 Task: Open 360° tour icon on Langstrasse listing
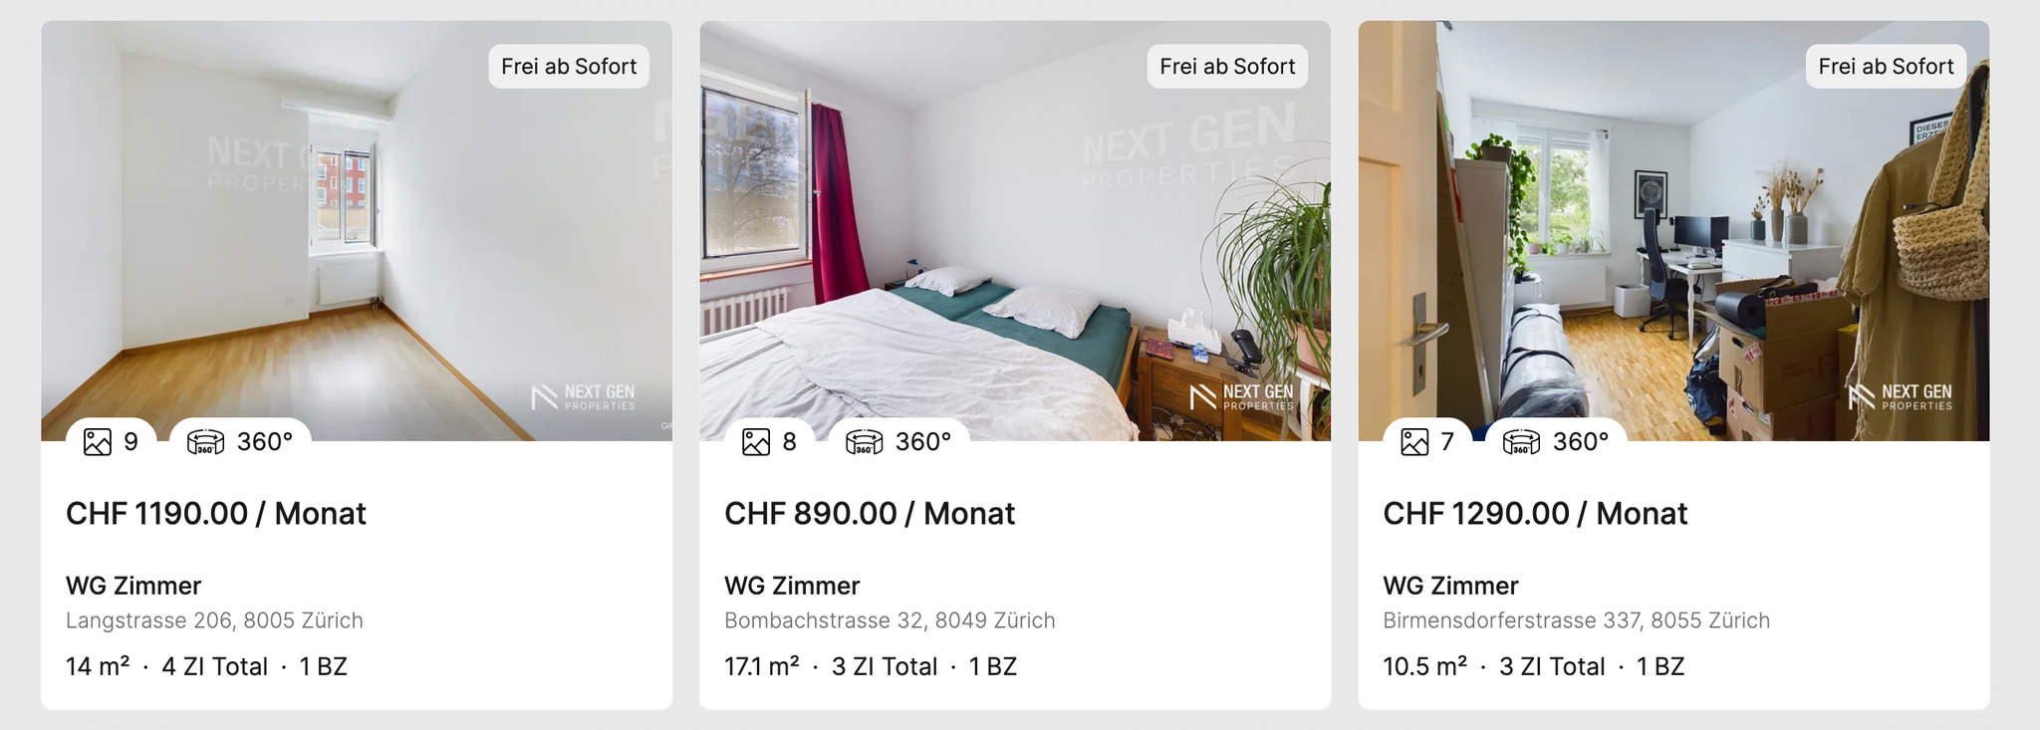205,441
